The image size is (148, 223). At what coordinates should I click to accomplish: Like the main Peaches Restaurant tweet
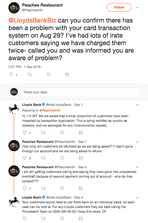[x=49, y=74]
